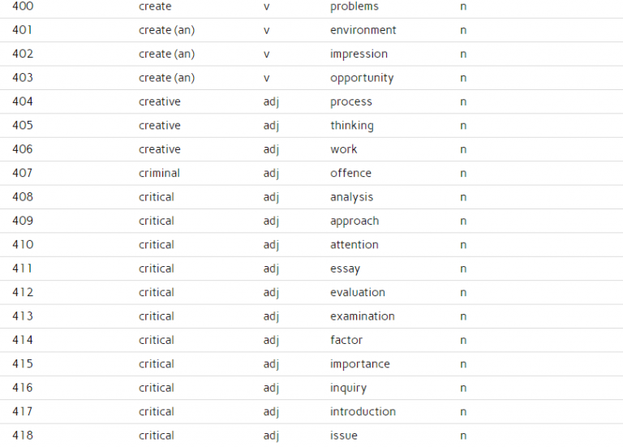Select the word 'evaluation'
623x447 pixels.
click(x=357, y=292)
